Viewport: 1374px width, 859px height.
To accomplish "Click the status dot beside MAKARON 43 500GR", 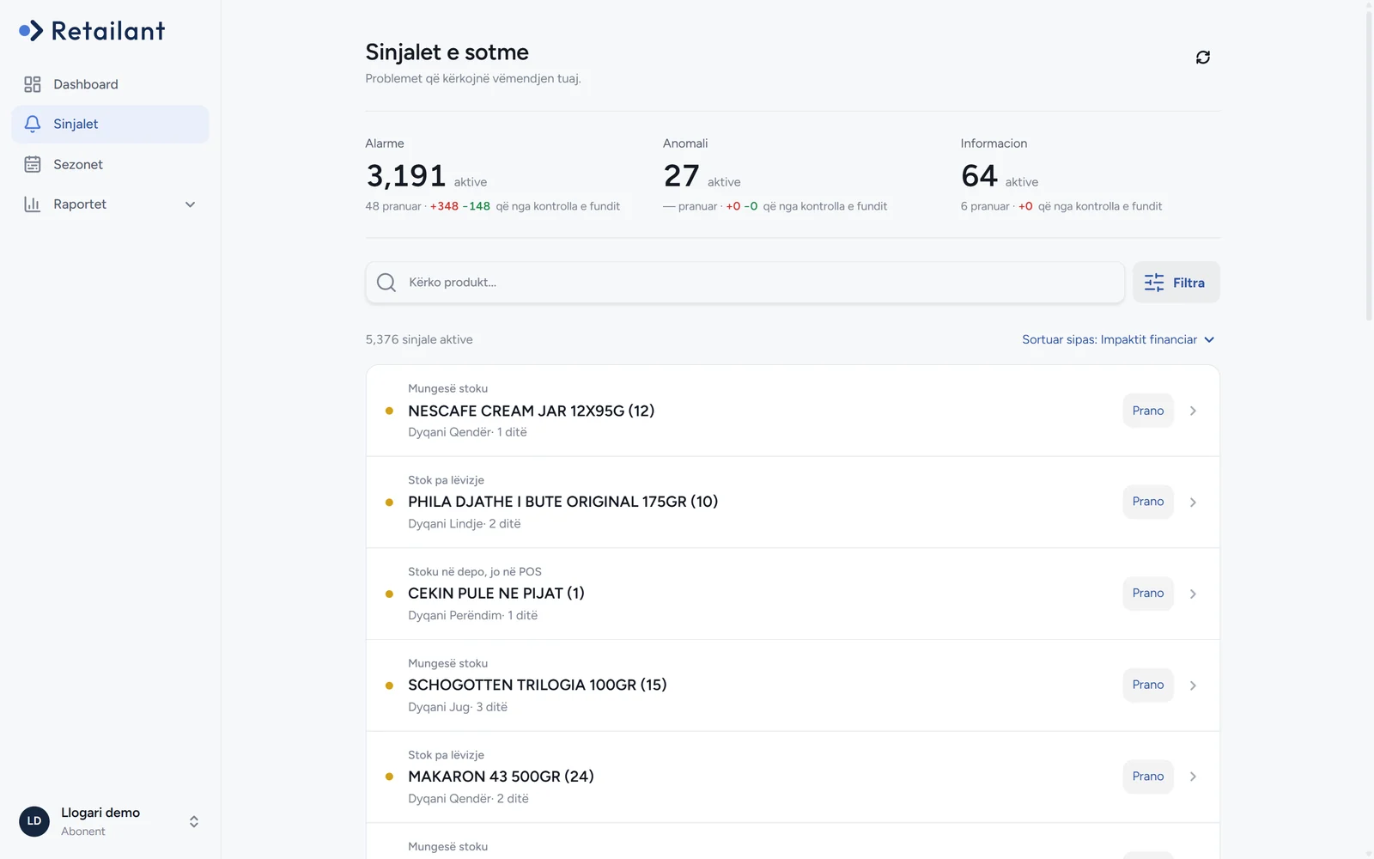I will pos(389,777).
